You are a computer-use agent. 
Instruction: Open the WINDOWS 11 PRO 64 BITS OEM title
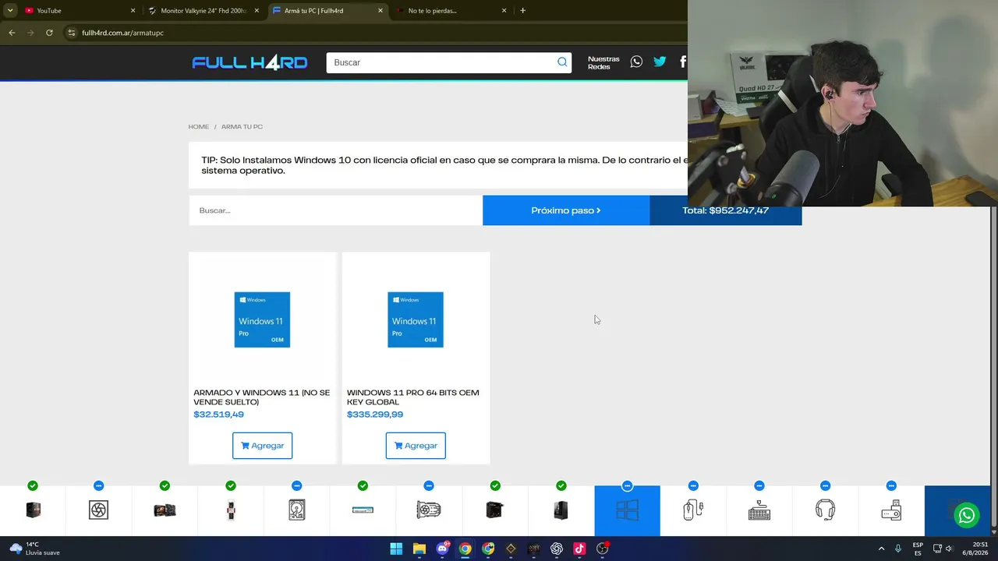pyautogui.click(x=413, y=397)
